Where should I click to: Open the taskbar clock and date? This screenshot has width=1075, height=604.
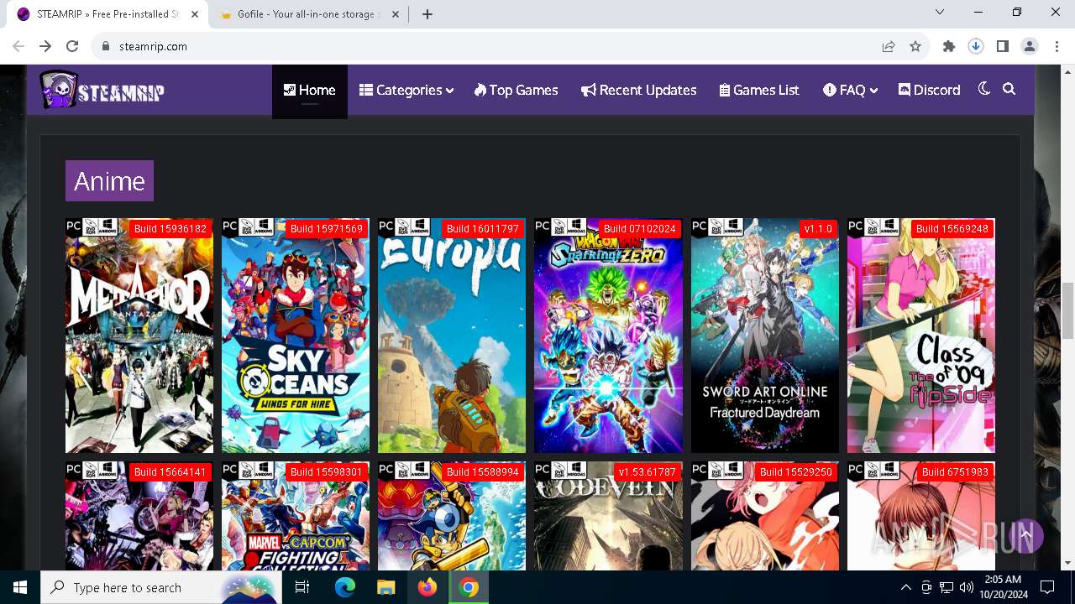[x=1002, y=587]
